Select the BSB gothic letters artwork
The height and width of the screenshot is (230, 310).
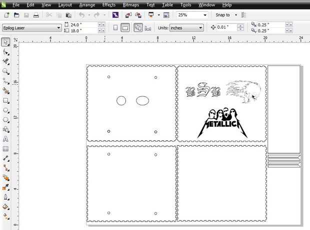click(x=203, y=90)
